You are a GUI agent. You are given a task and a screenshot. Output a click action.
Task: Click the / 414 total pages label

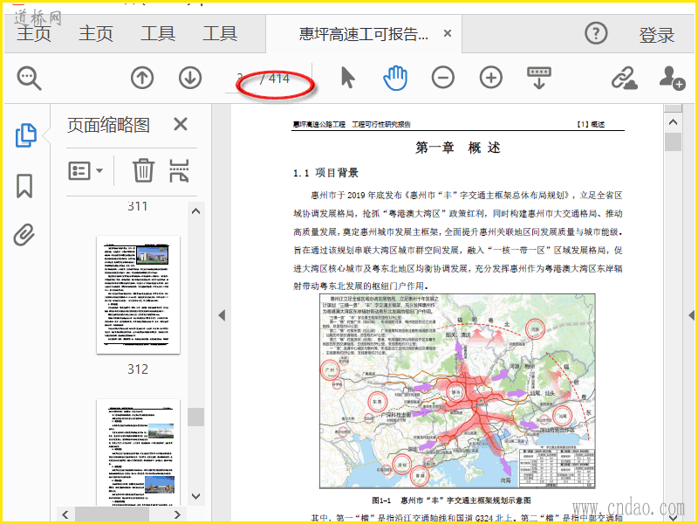pyautogui.click(x=275, y=79)
